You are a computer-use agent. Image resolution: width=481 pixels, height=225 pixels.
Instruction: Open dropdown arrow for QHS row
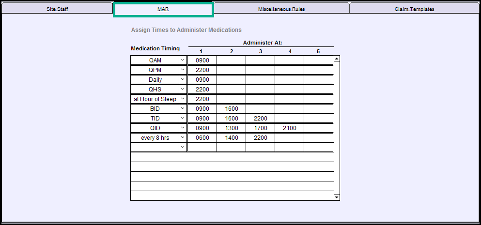click(x=183, y=90)
